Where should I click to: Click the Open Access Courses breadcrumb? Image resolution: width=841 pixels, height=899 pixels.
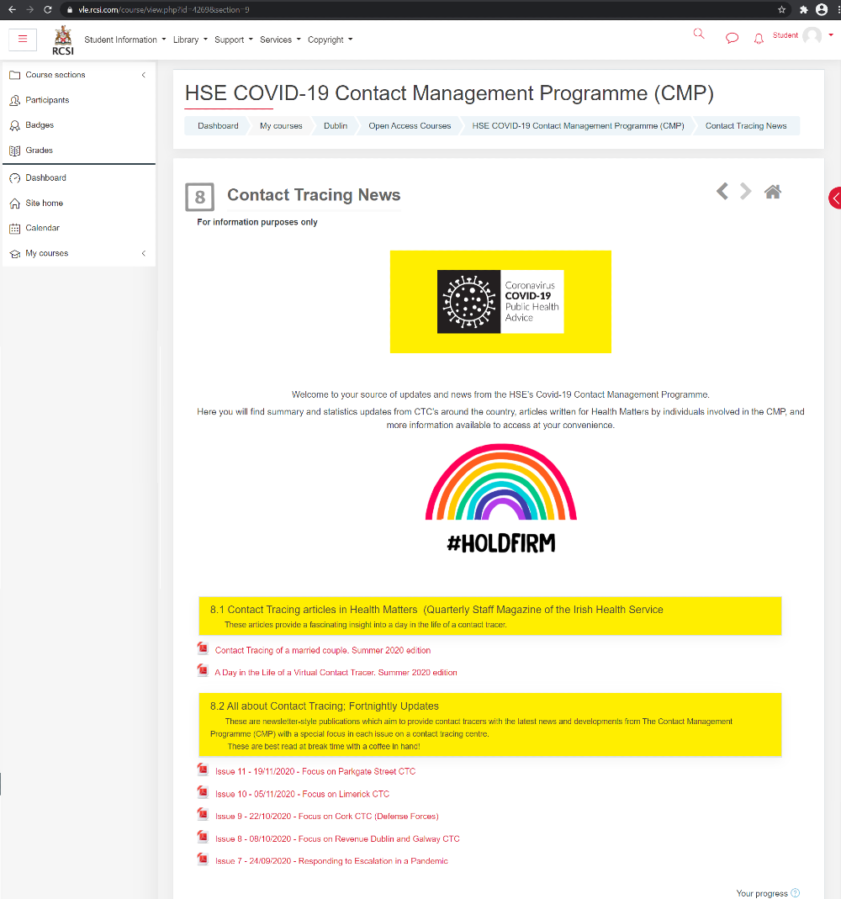410,125
